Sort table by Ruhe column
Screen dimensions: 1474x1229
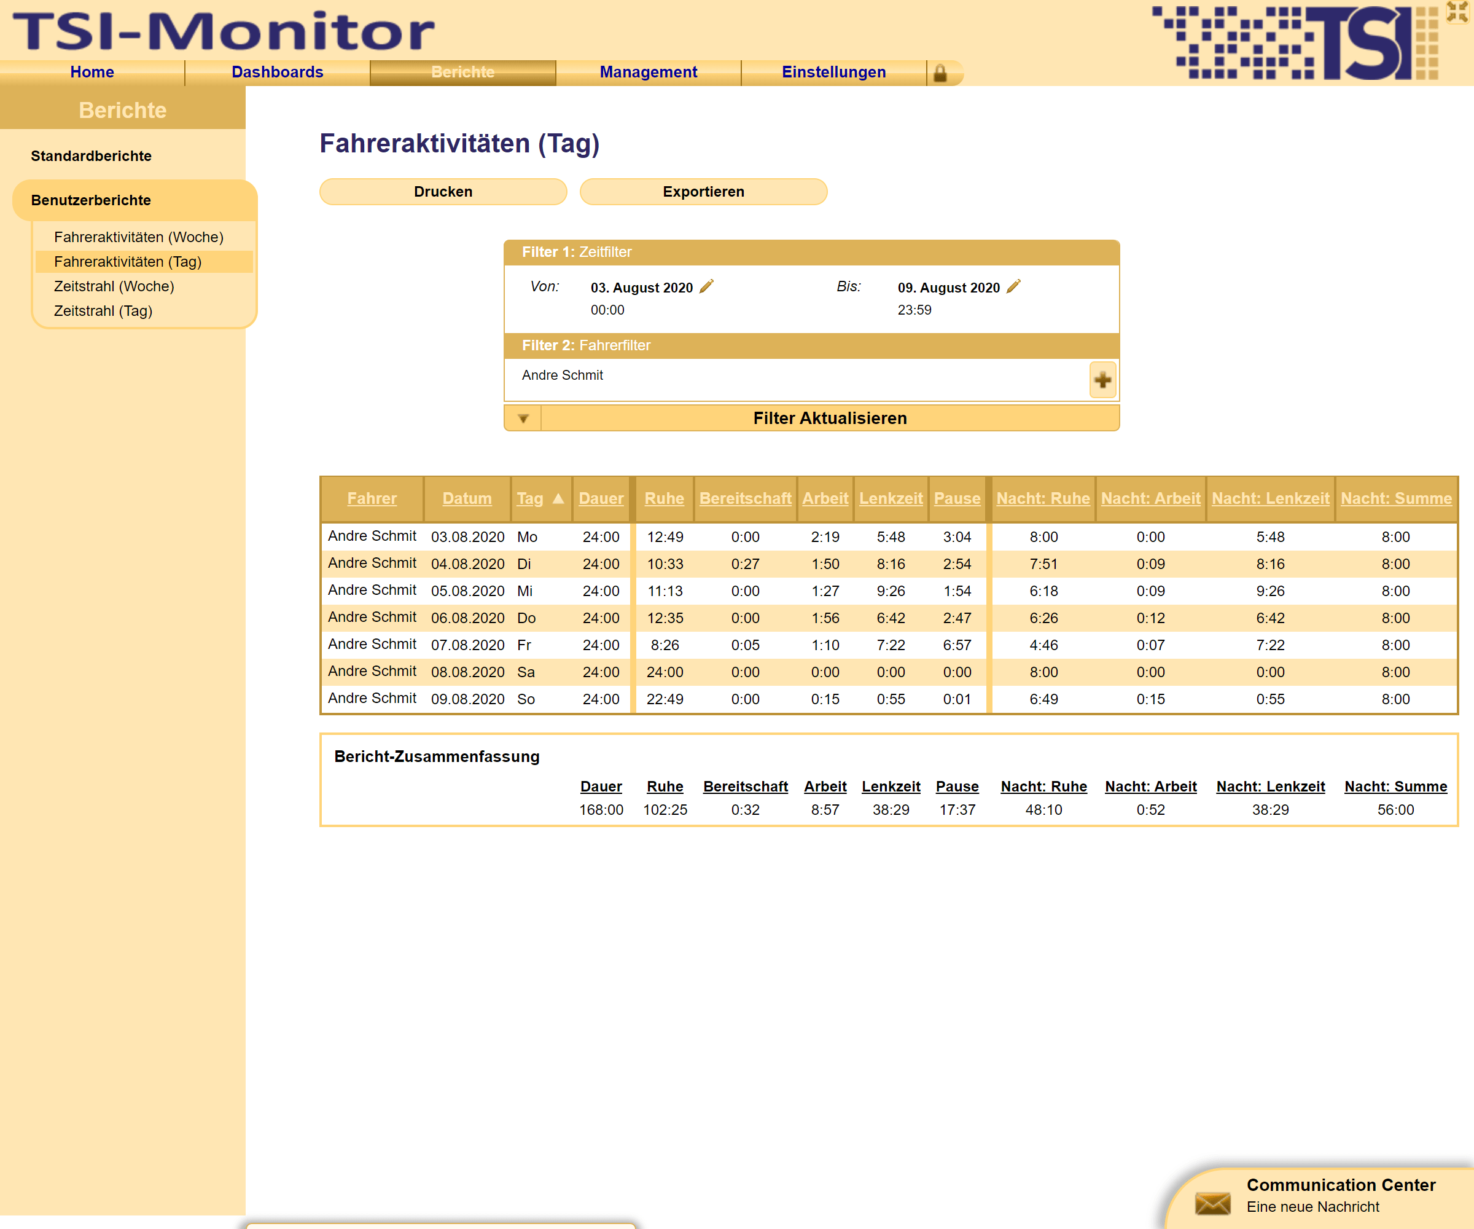coord(664,498)
